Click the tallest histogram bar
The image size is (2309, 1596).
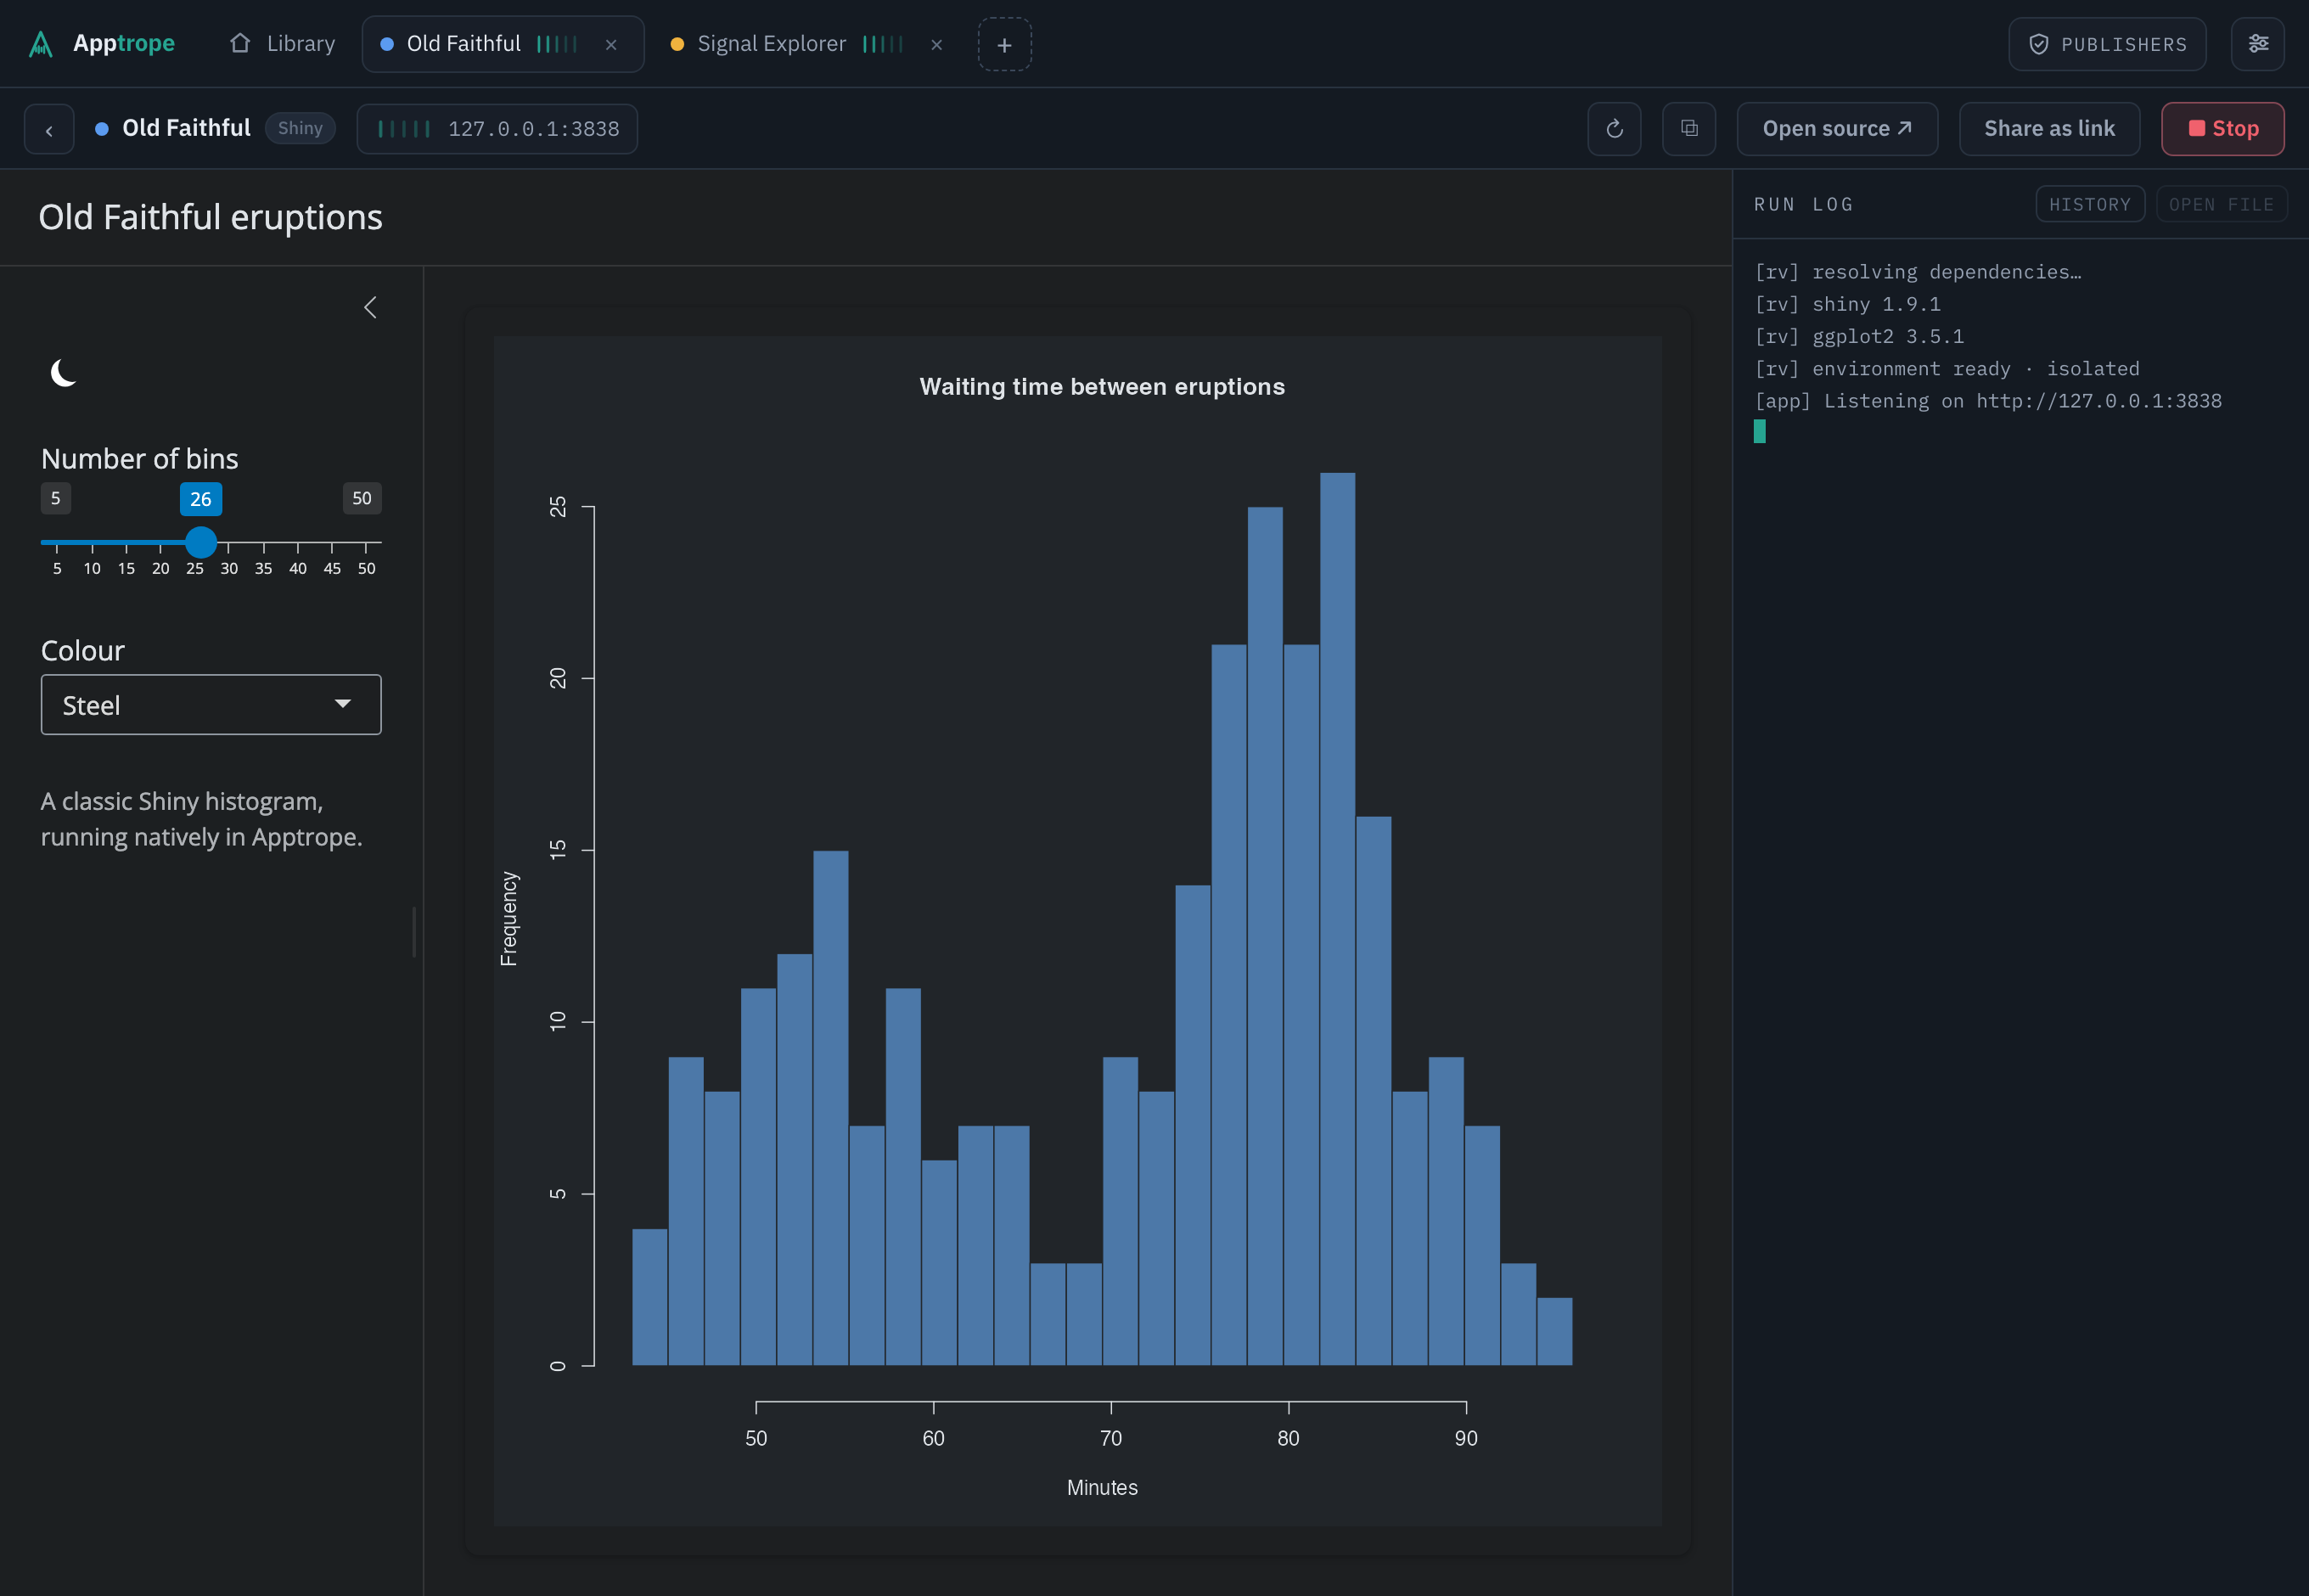tap(1337, 919)
